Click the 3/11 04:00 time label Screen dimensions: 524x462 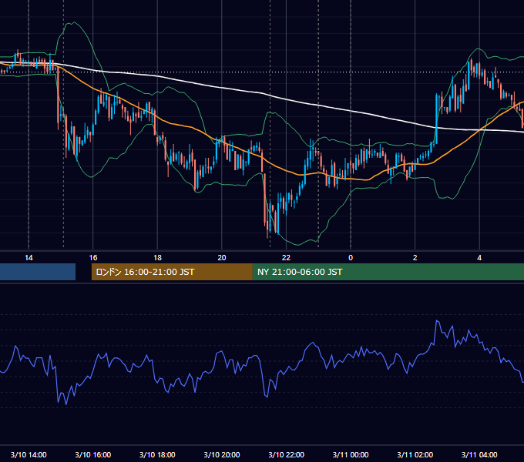tap(479, 454)
